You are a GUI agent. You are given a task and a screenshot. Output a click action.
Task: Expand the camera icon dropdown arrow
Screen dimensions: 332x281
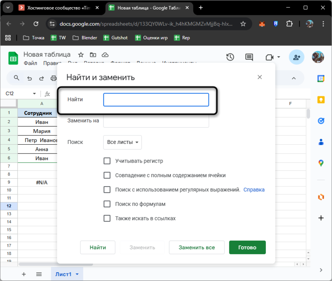point(278,57)
